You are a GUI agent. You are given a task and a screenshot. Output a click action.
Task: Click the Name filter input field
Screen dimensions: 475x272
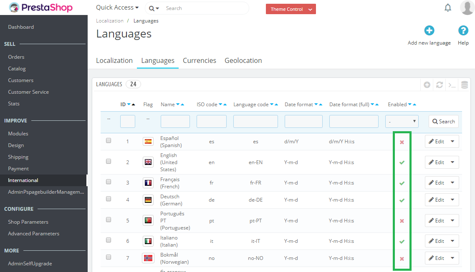tap(175, 122)
